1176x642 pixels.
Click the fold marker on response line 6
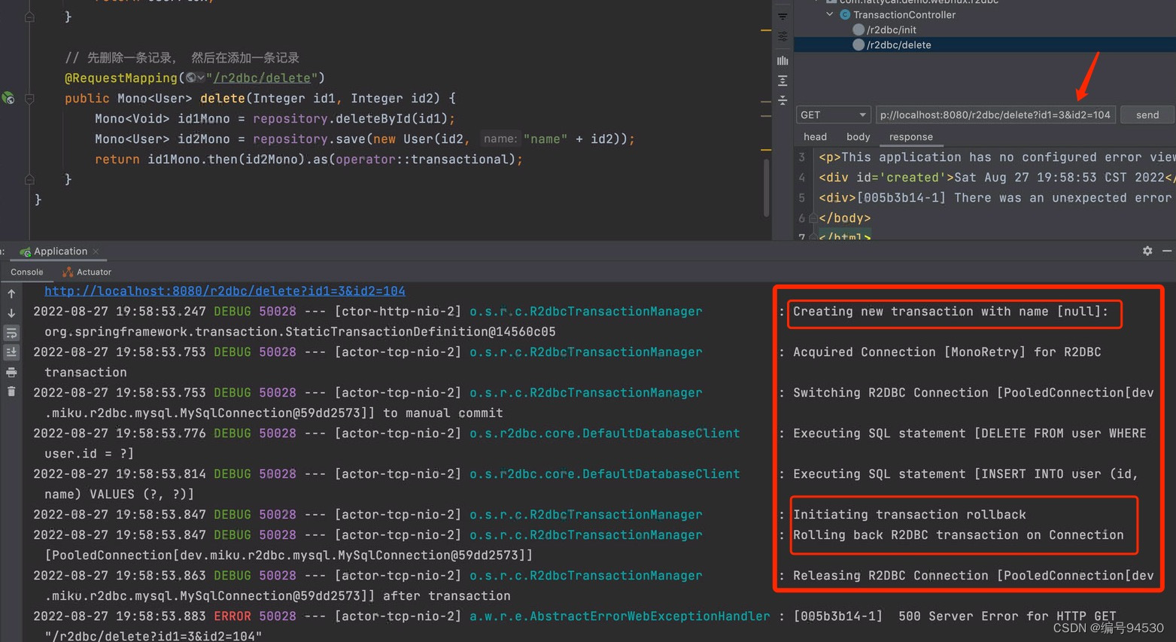point(813,218)
